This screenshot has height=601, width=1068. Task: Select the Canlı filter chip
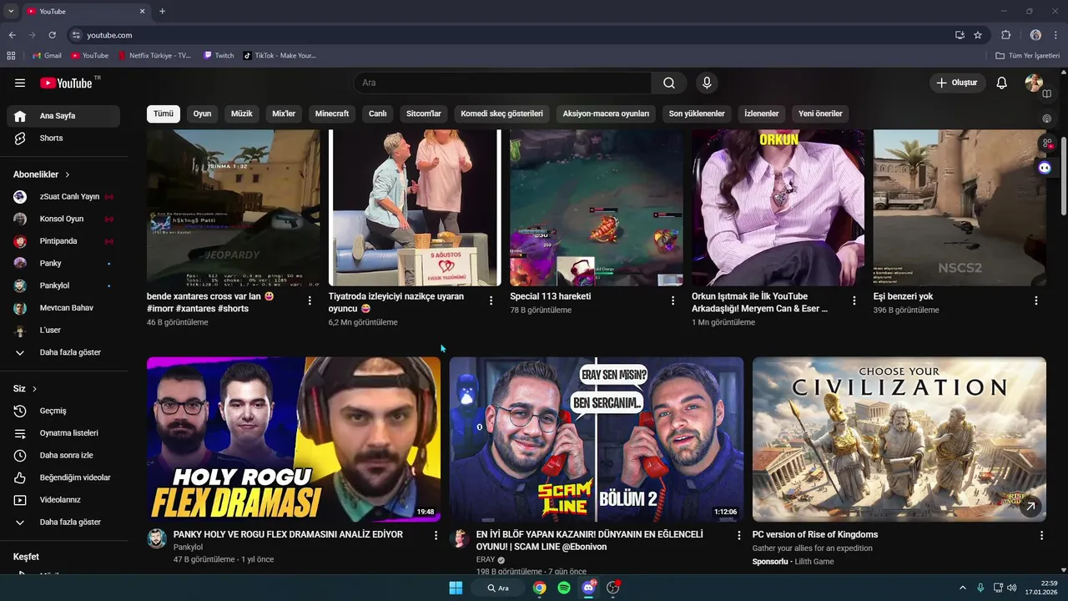click(x=378, y=114)
